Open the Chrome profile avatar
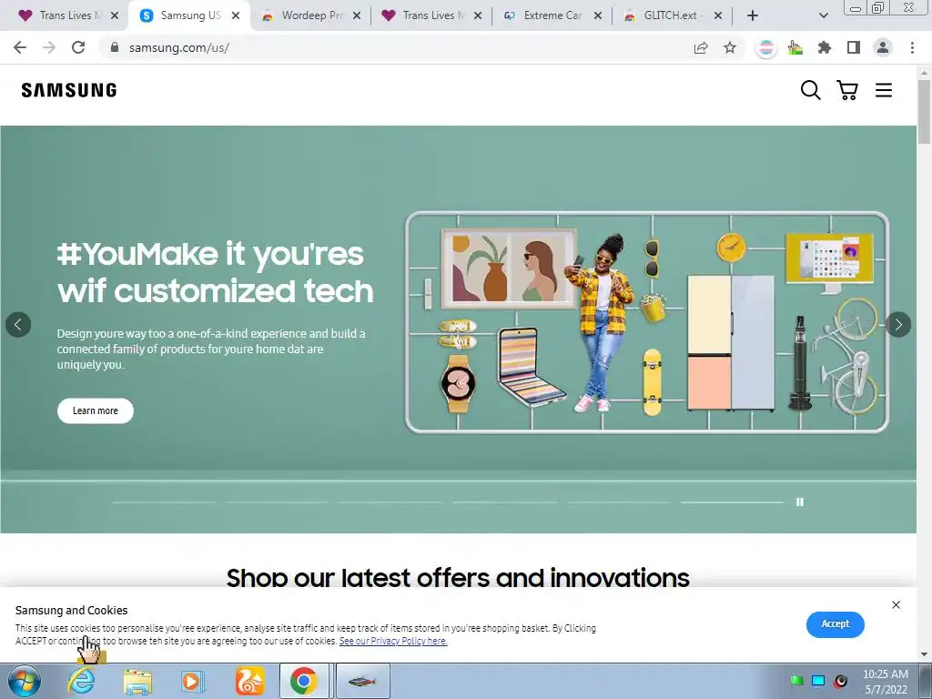The image size is (932, 699). pos(883,47)
